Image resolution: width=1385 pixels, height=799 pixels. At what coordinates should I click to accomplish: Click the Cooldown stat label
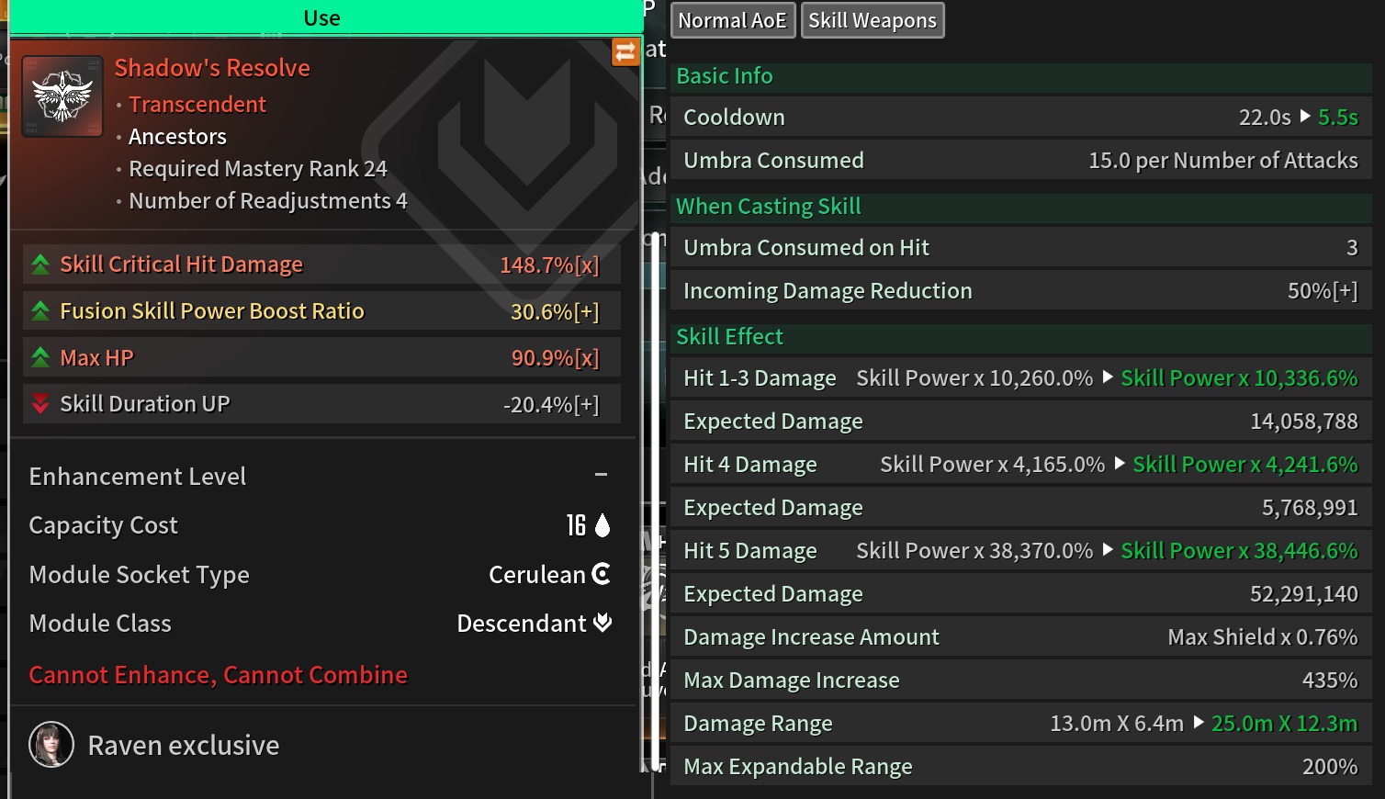(x=735, y=118)
